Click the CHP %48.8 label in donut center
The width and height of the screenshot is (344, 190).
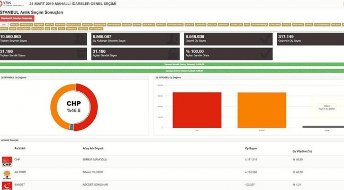(74, 107)
